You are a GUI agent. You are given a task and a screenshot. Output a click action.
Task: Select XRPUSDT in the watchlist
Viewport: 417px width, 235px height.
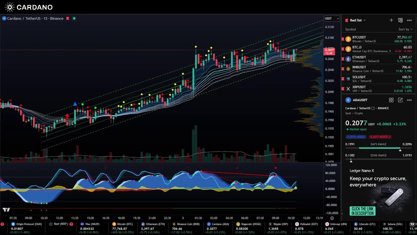pos(379,89)
